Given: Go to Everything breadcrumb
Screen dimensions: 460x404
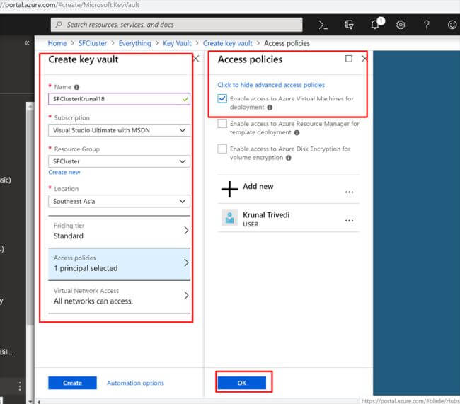Looking at the screenshot, I should pyautogui.click(x=134, y=43).
